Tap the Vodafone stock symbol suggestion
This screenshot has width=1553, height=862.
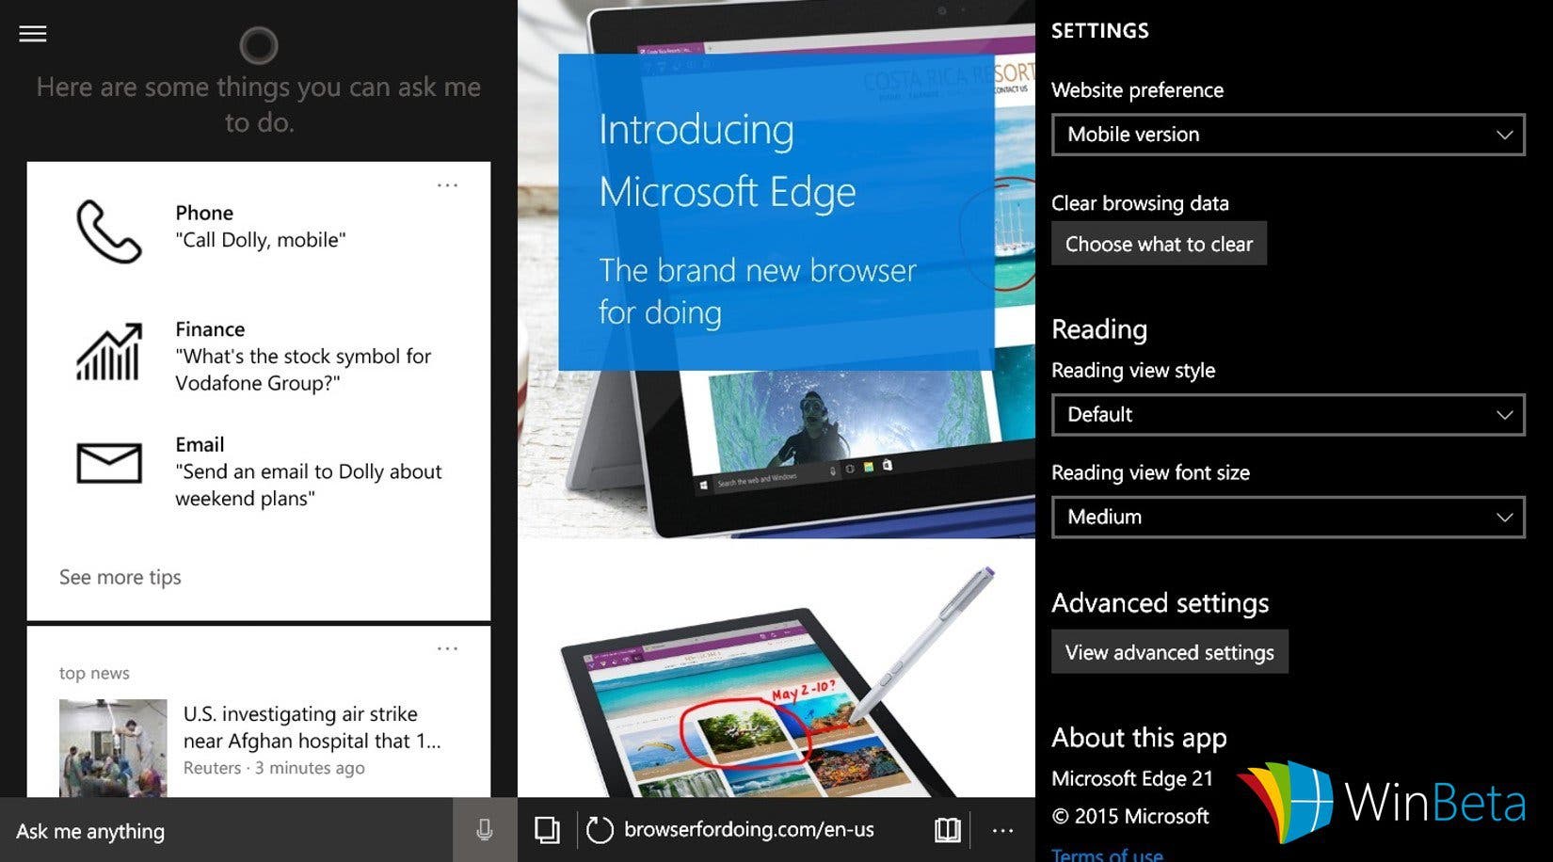(303, 370)
